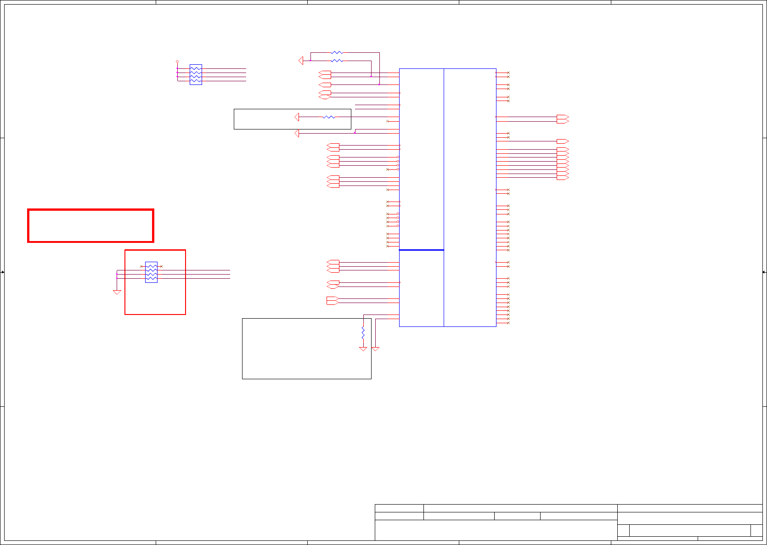Viewport: 767px width, 545px height.
Task: Select the upper-left section of the blue IC
Action: coord(422,159)
